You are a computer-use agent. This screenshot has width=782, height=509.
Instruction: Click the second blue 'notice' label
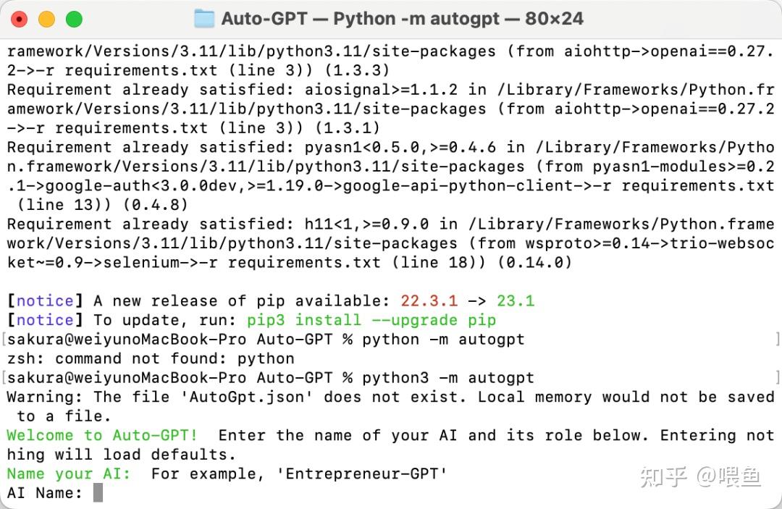(46, 320)
